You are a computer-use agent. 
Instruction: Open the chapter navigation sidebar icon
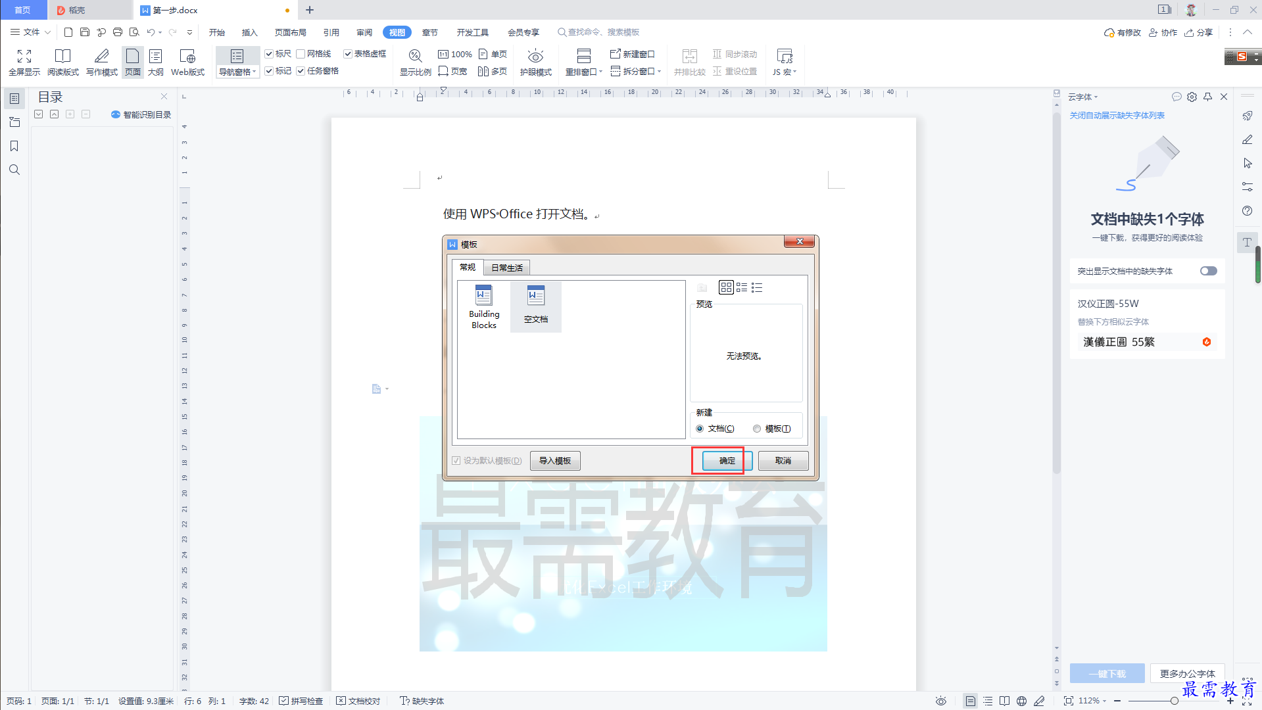tap(14, 122)
